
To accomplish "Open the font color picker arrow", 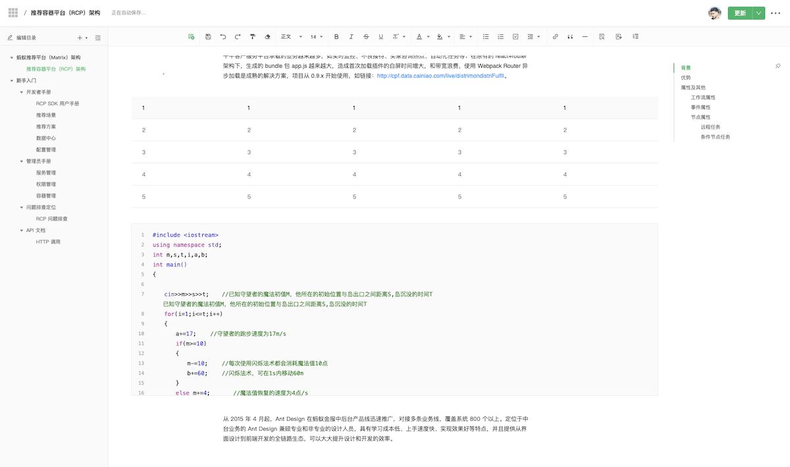I will click(429, 37).
